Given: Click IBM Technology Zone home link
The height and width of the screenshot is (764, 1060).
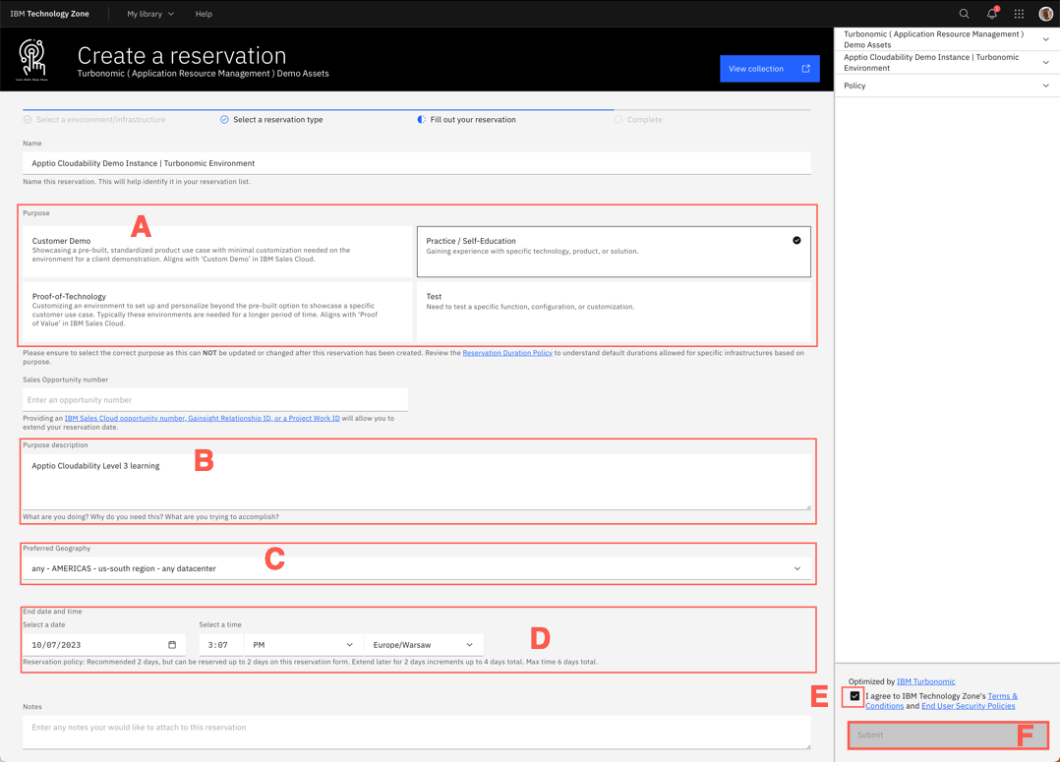Looking at the screenshot, I should (49, 14).
